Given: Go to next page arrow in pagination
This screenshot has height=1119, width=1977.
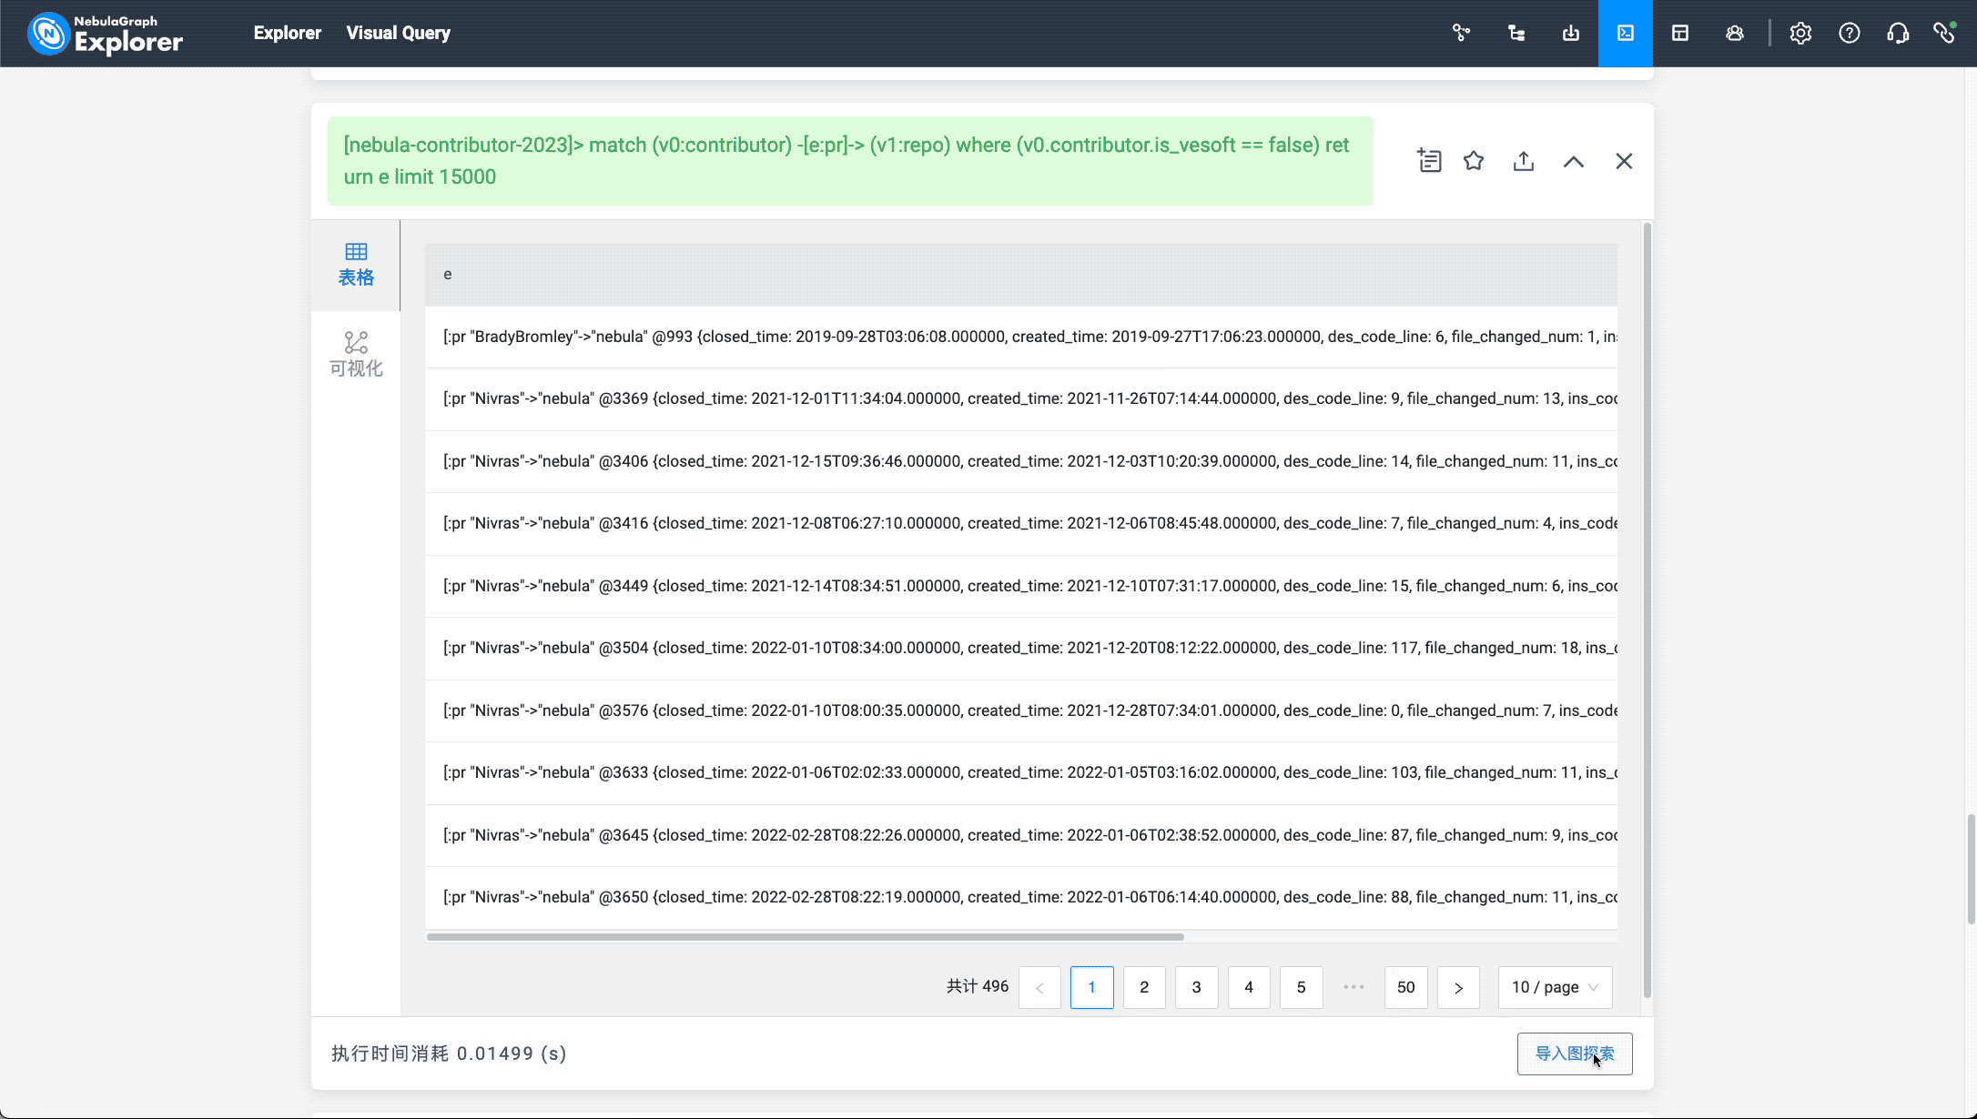Looking at the screenshot, I should pyautogui.click(x=1458, y=988).
